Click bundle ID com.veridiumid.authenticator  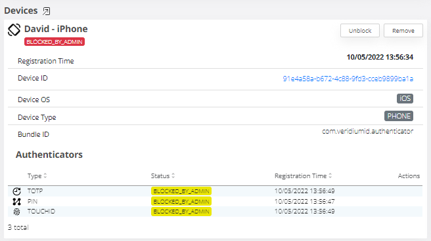click(367, 131)
